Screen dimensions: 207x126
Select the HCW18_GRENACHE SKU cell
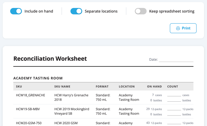click(x=31, y=95)
